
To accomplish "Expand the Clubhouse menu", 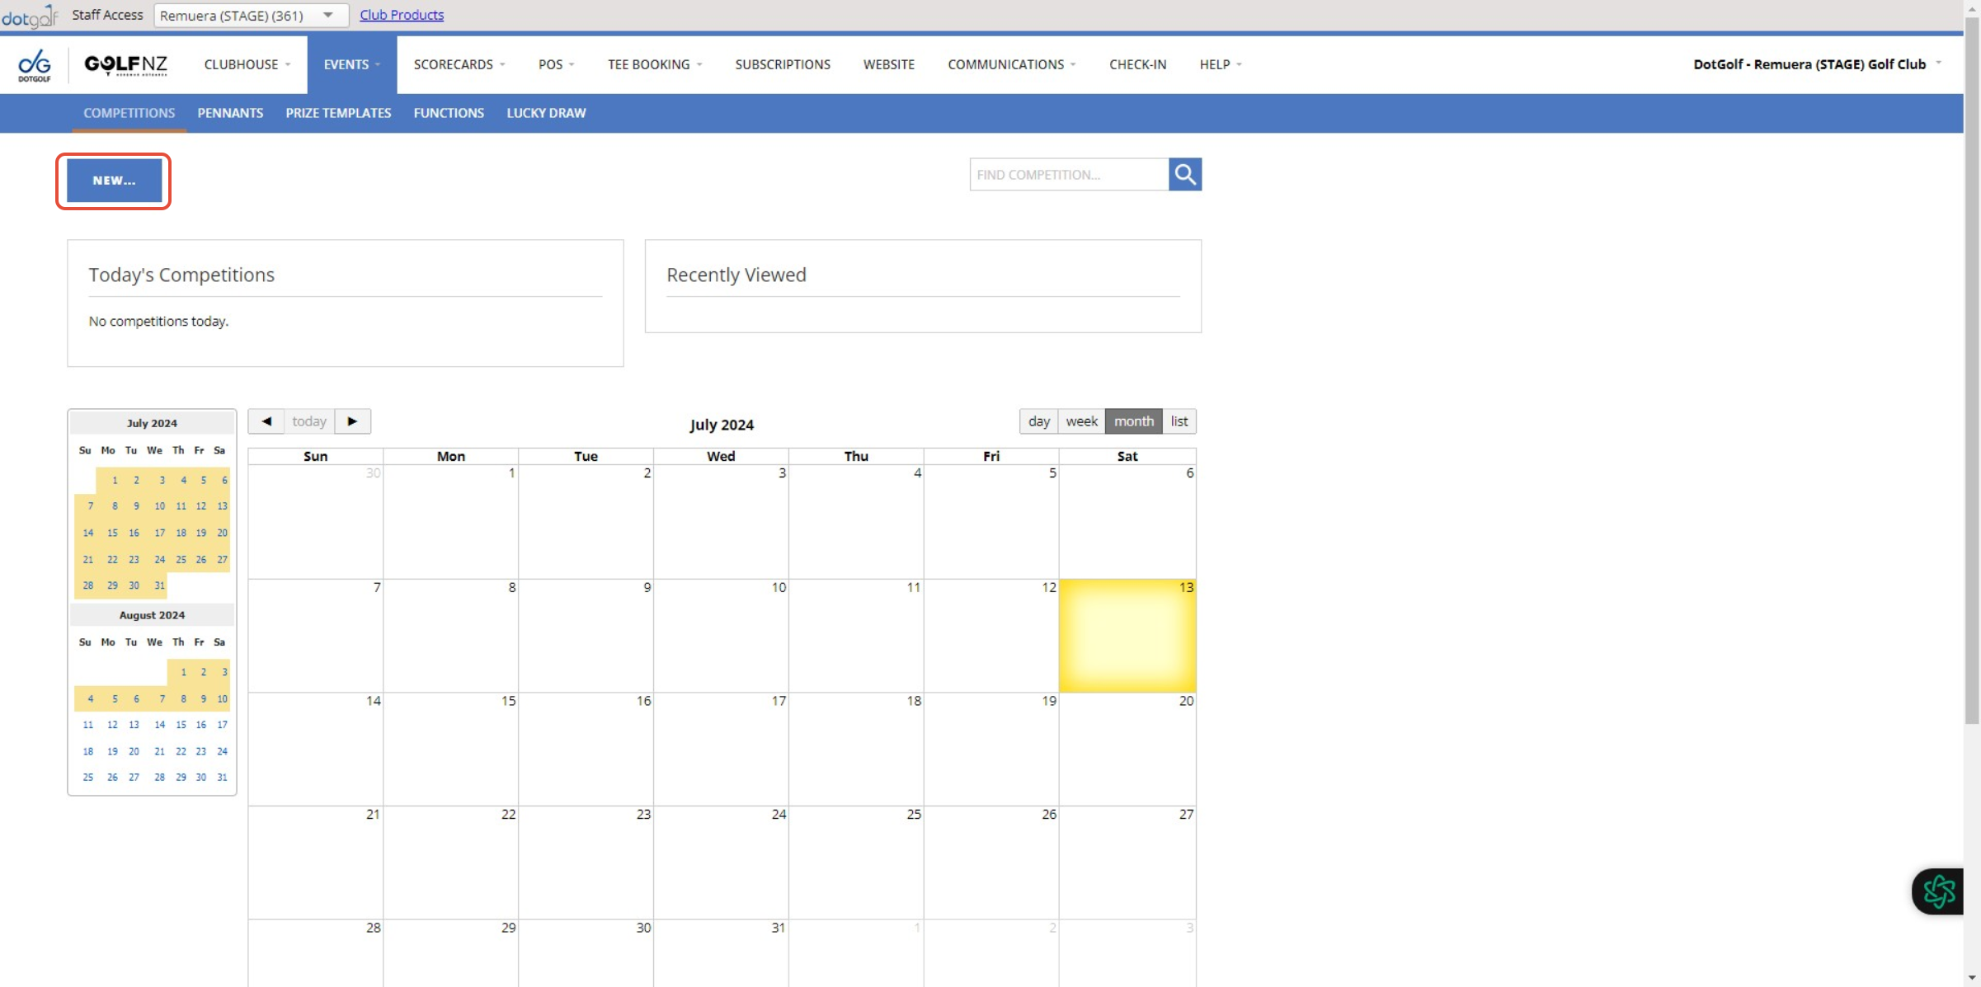I will tap(247, 64).
